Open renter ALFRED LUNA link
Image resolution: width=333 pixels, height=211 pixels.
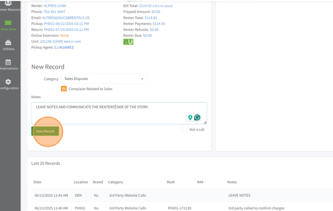pyautogui.click(x=55, y=6)
